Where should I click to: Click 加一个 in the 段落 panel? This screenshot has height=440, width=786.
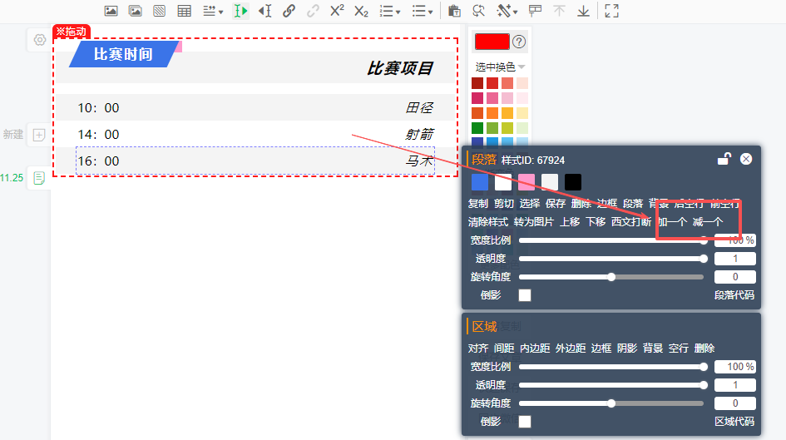[672, 222]
